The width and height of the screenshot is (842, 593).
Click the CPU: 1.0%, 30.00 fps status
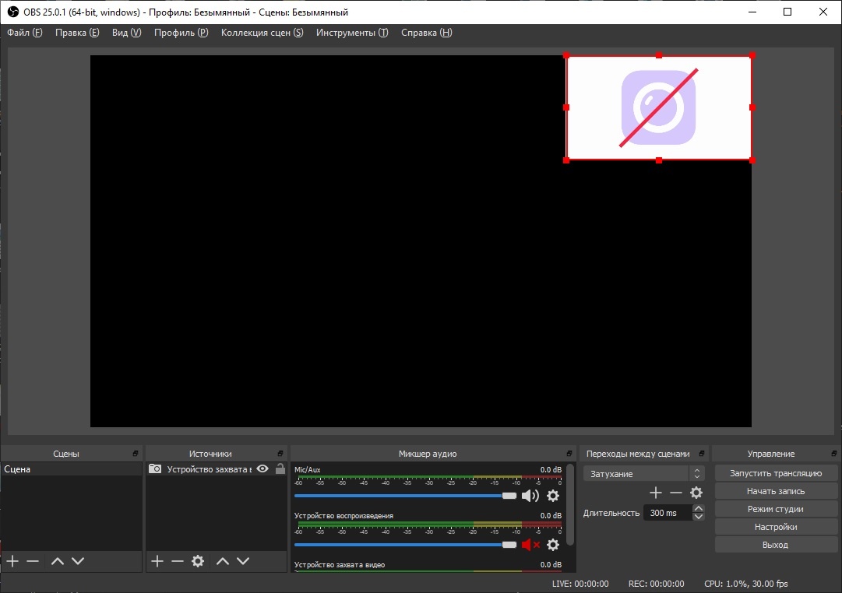tap(746, 584)
